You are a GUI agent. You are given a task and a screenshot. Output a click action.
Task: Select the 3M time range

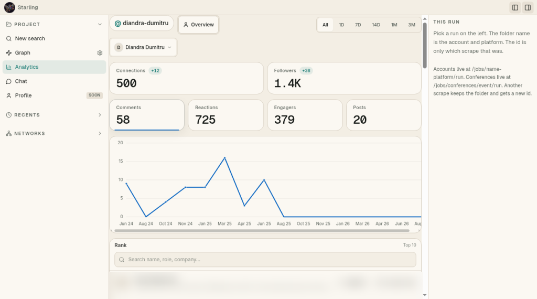[x=412, y=25]
